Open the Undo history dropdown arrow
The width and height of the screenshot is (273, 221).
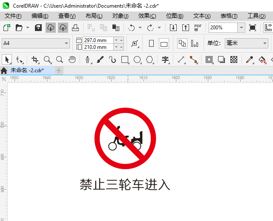coord(140,28)
